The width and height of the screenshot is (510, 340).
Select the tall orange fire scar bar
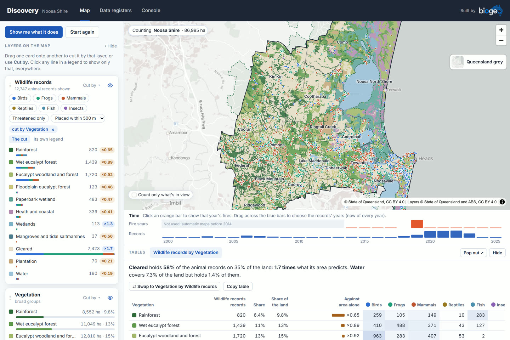417,224
